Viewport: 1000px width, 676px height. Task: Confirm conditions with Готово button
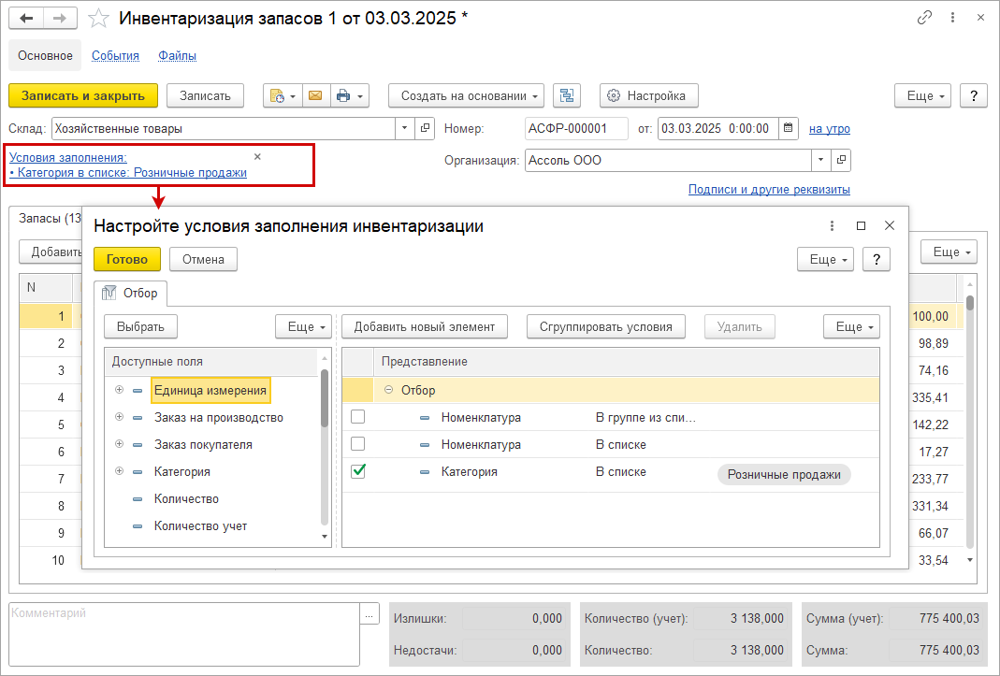(127, 260)
